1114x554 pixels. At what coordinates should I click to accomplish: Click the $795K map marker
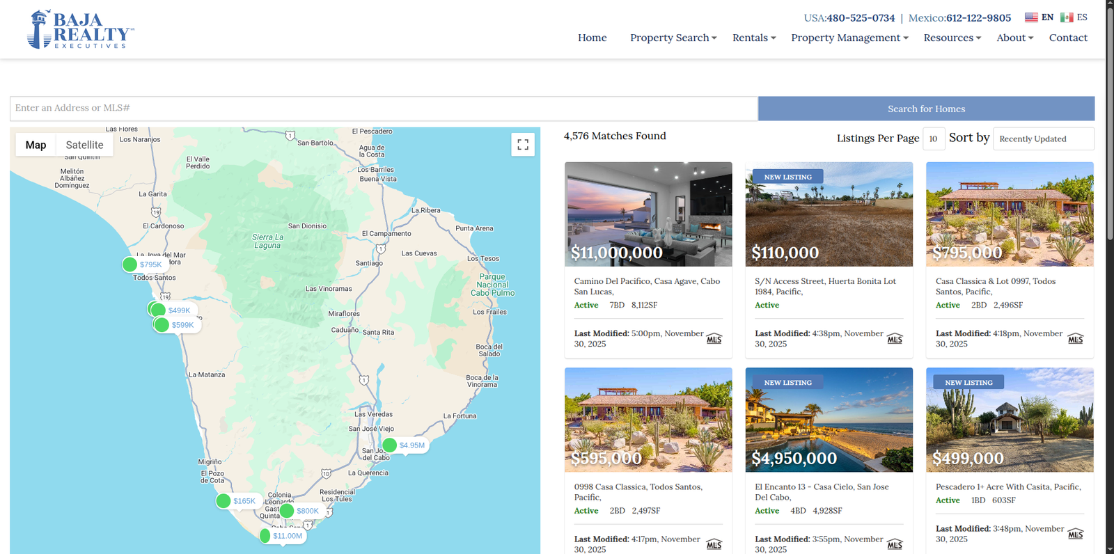[x=143, y=264]
